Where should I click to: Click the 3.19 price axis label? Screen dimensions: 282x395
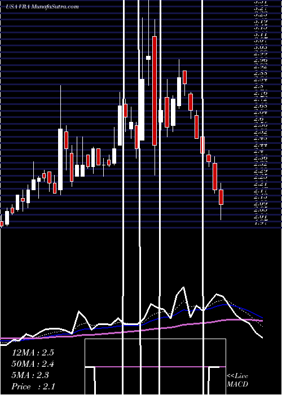(261, 21)
